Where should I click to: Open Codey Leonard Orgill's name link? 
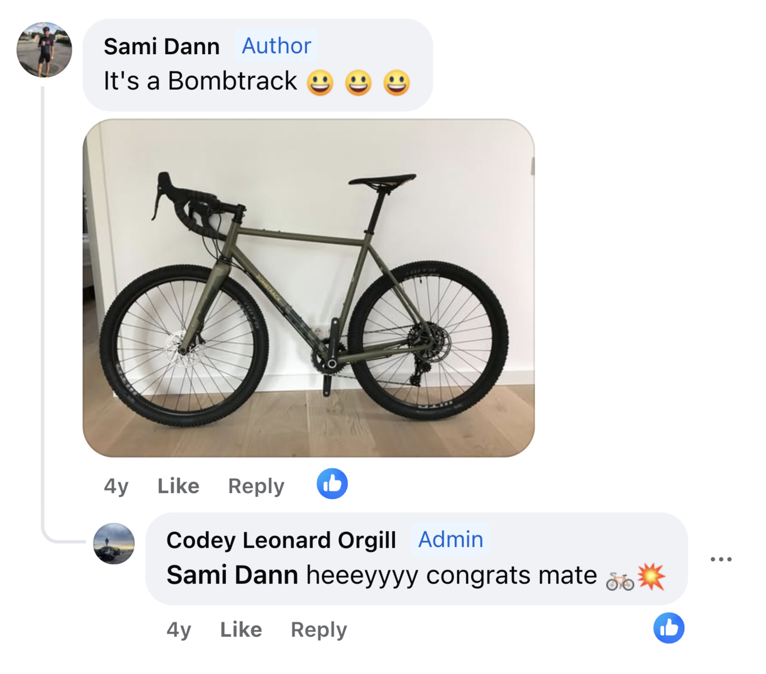click(281, 540)
